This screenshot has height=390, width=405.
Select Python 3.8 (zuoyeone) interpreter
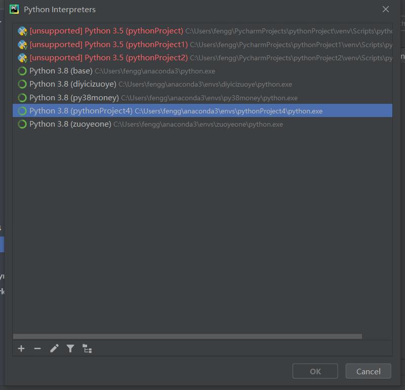(202, 124)
